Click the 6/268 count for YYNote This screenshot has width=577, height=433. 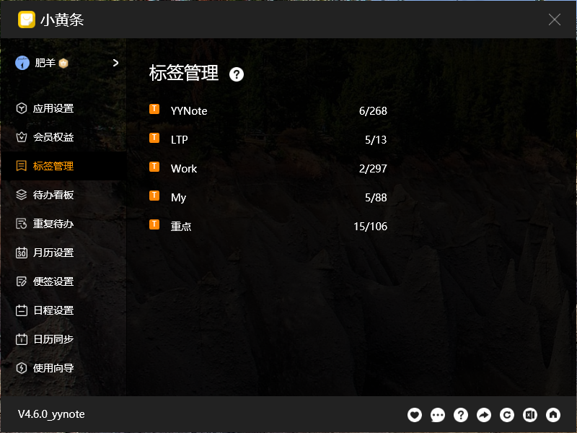[x=373, y=111]
